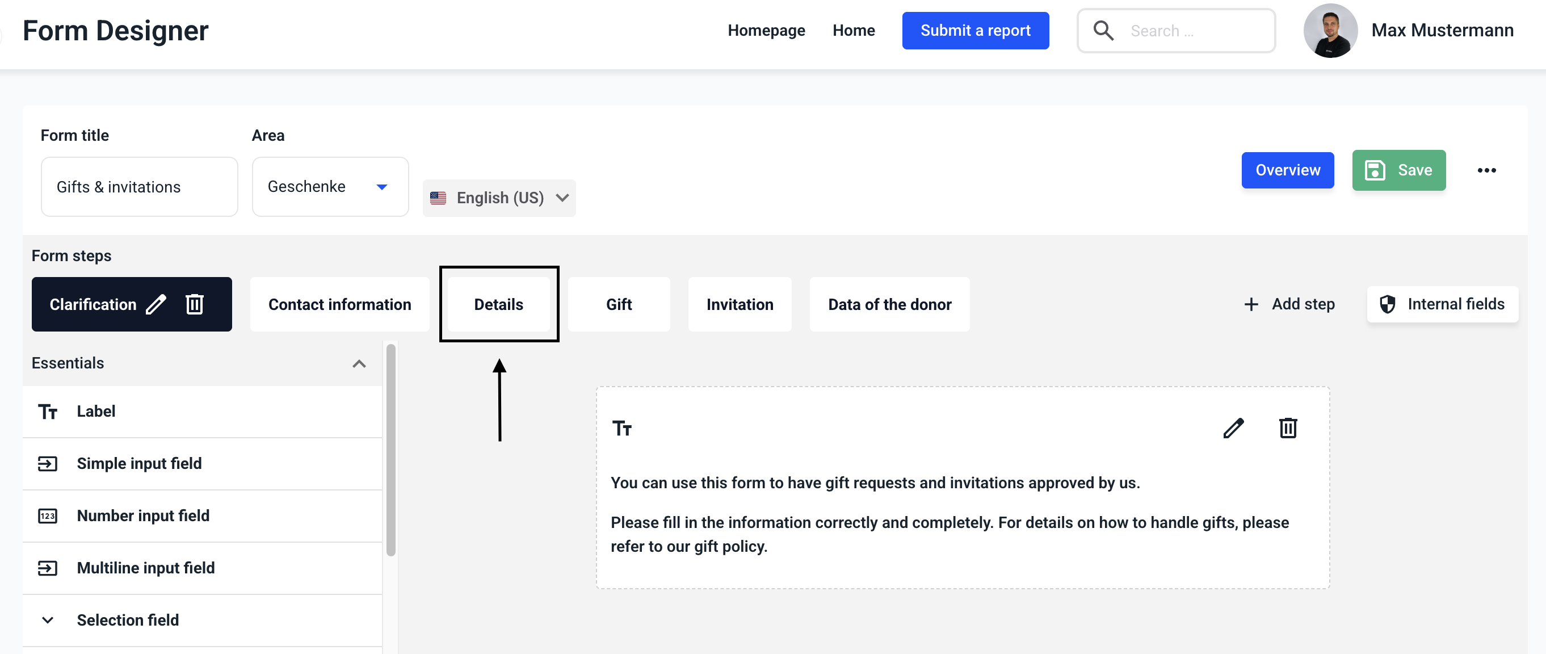Delete the label block with trash icon
The height and width of the screenshot is (654, 1546).
1287,428
